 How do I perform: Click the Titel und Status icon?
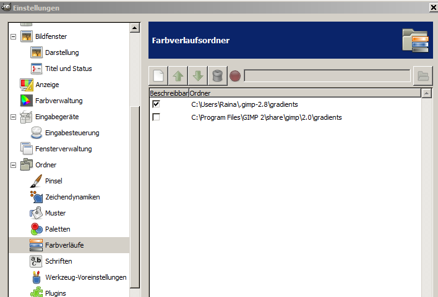36,69
